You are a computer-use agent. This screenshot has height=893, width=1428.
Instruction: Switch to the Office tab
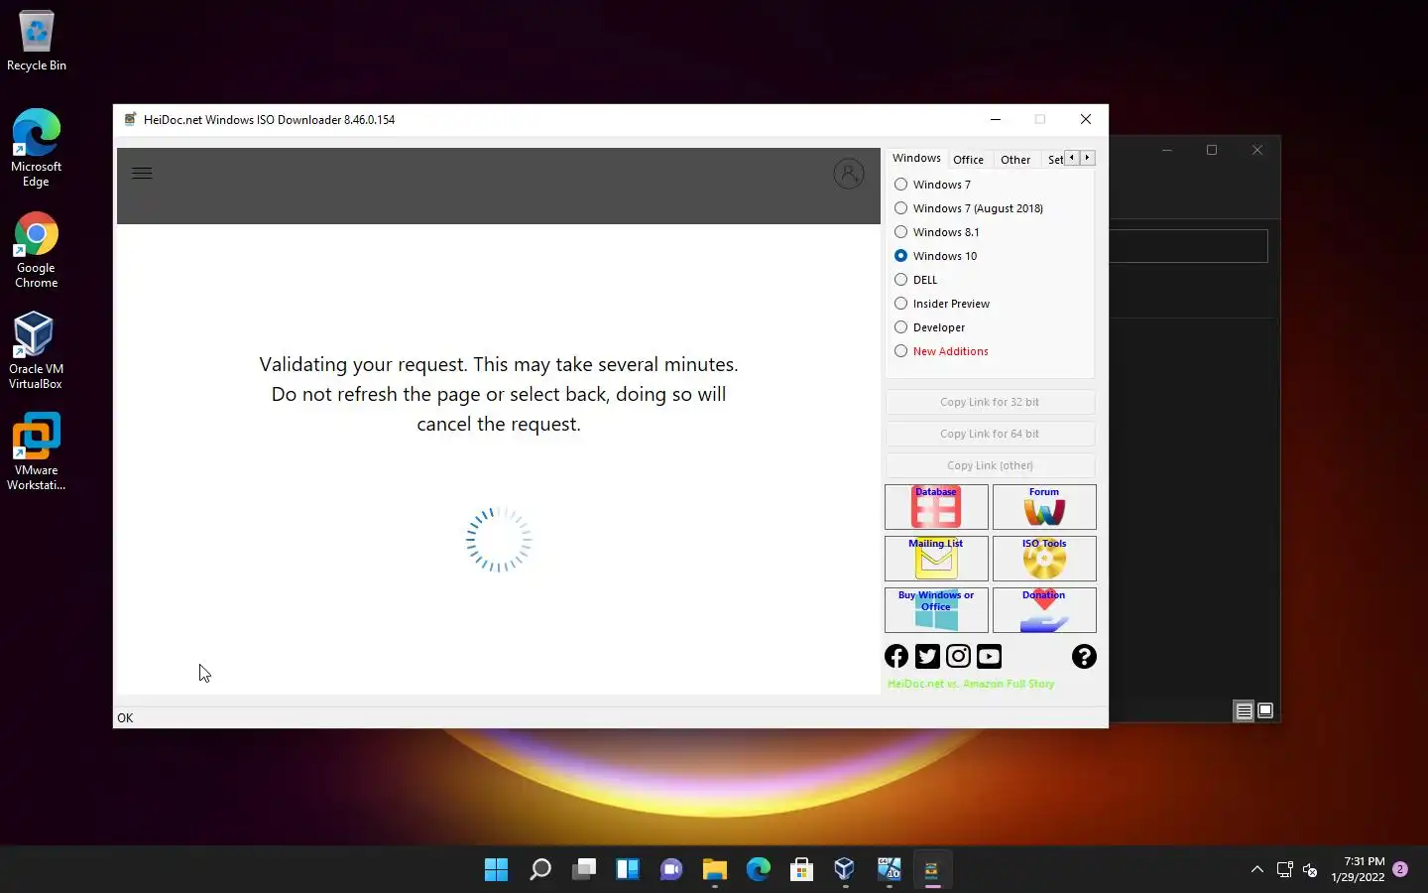click(968, 160)
